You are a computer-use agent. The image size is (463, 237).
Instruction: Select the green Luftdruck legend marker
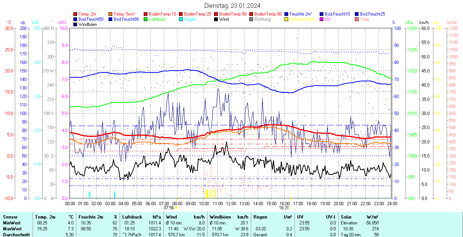[146, 19]
